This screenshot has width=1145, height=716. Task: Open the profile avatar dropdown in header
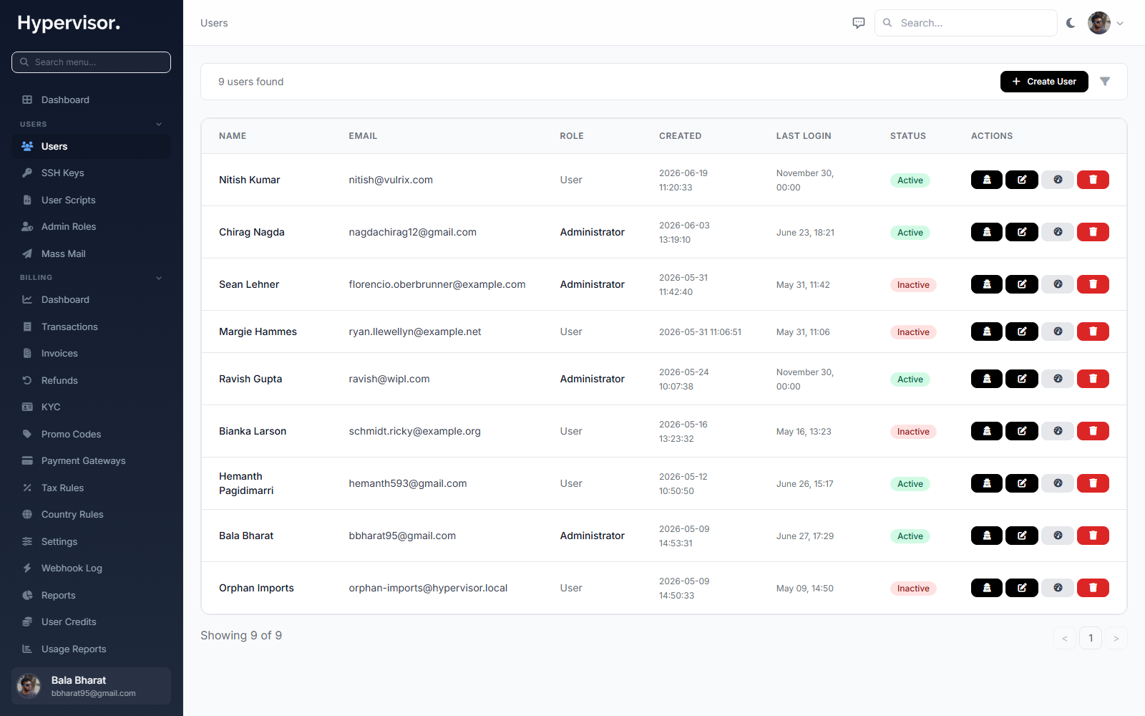(x=1106, y=23)
